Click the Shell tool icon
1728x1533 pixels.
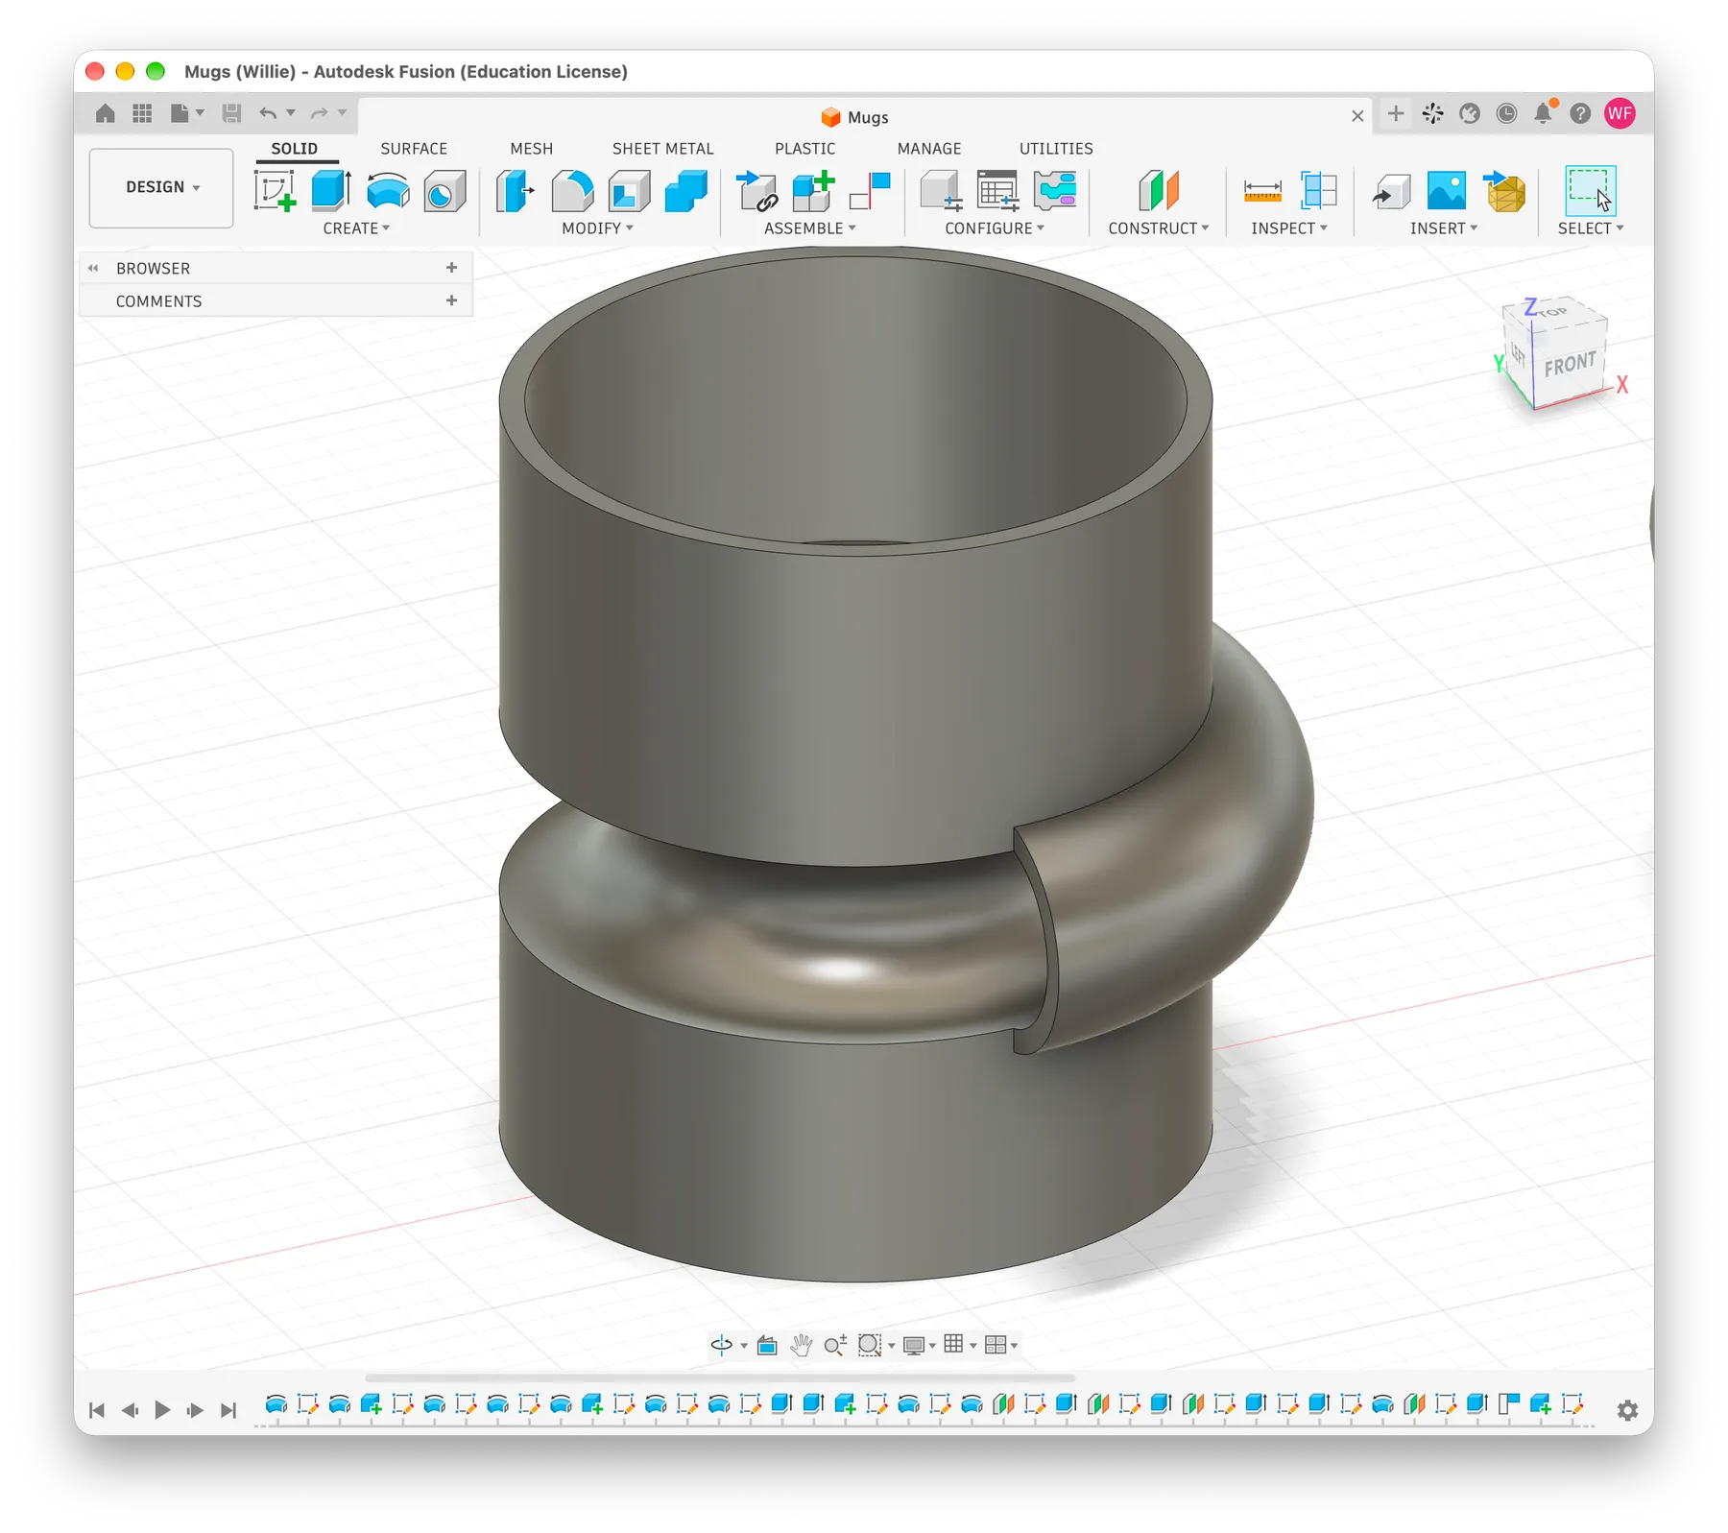629,190
